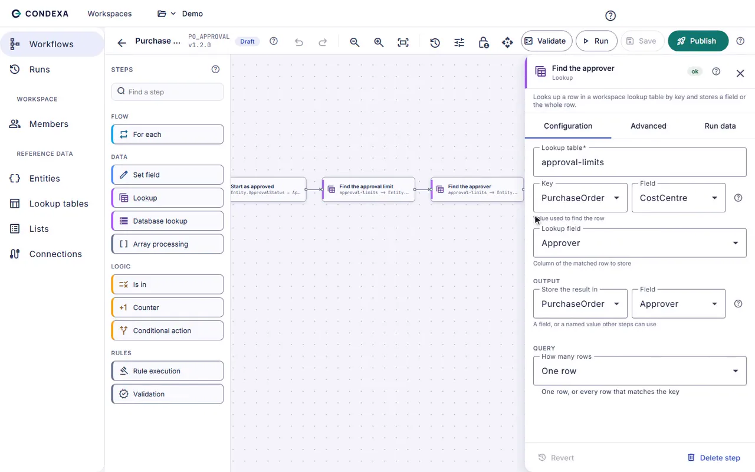Click the fit-to-screen icon
This screenshot has width=755, height=472.
tap(403, 42)
